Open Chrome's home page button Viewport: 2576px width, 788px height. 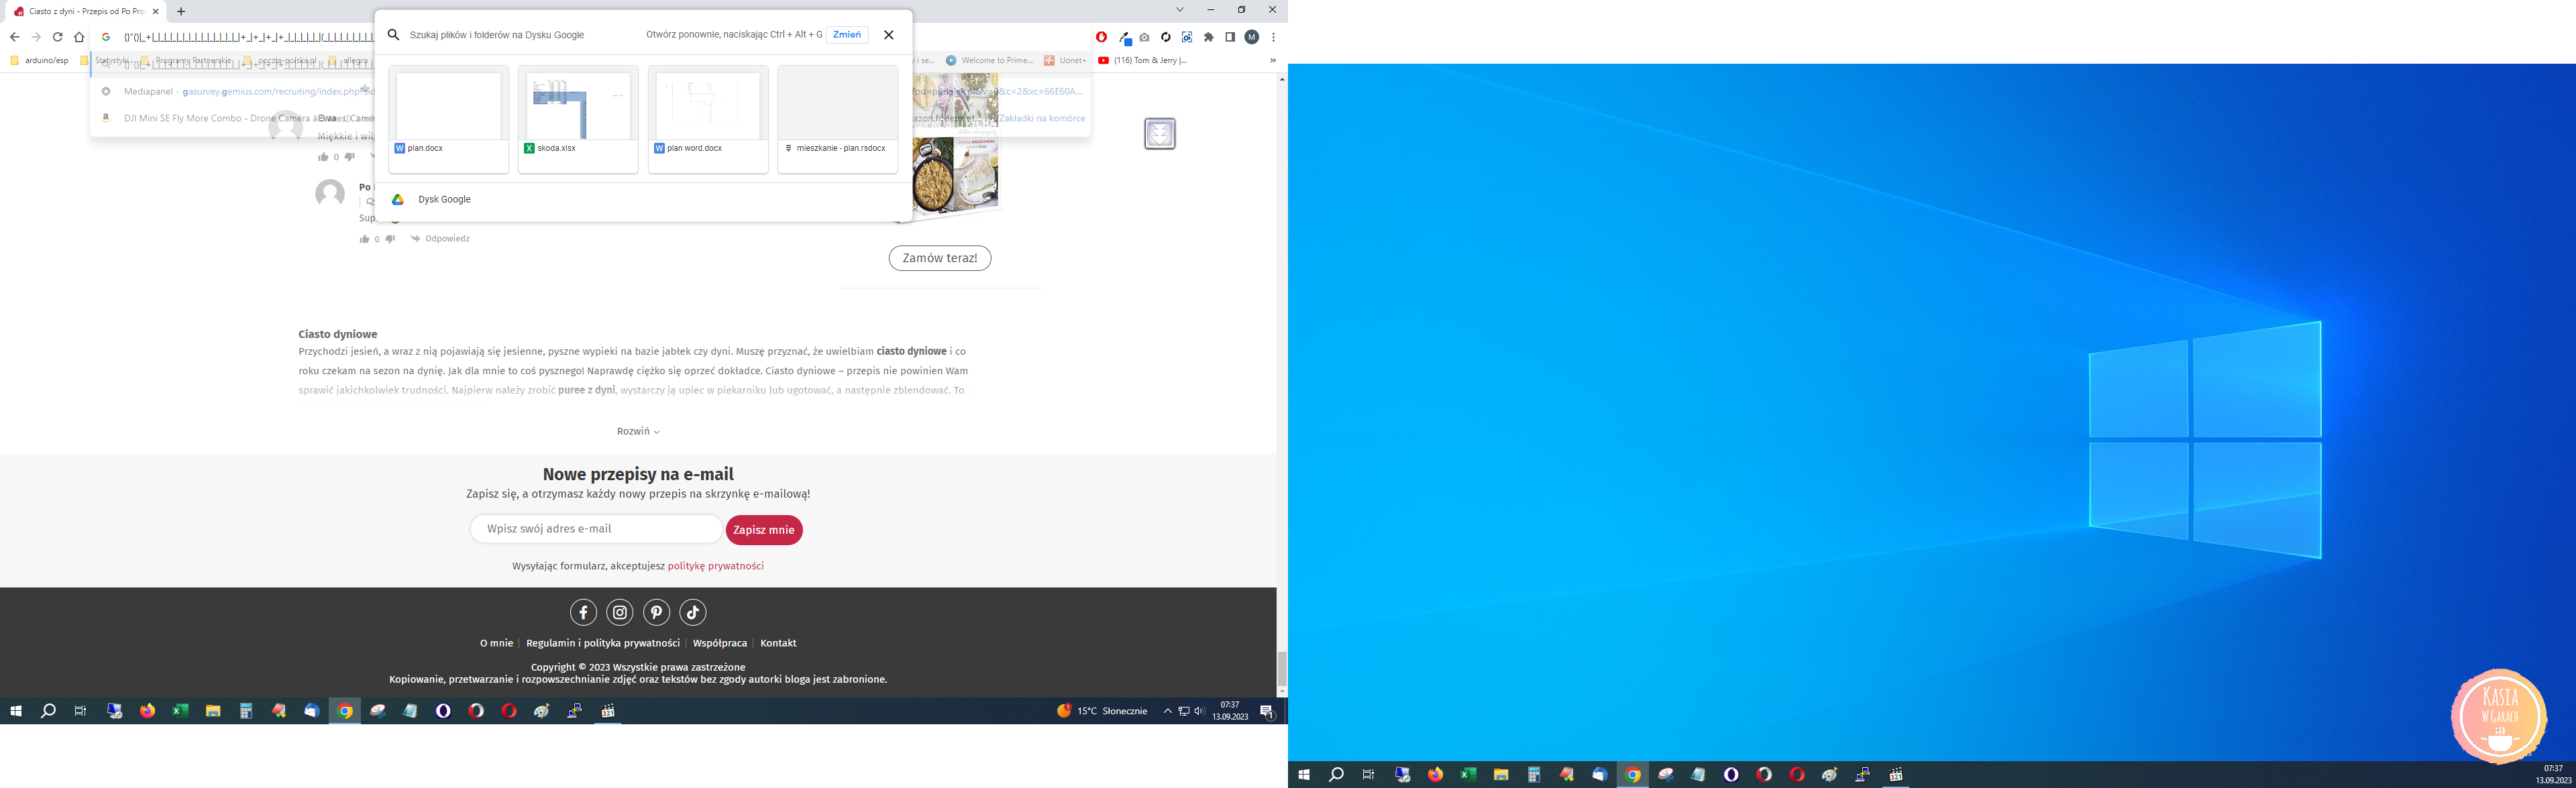79,37
